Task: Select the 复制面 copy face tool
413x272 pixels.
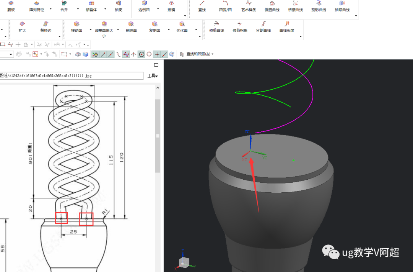Action: pos(154,27)
